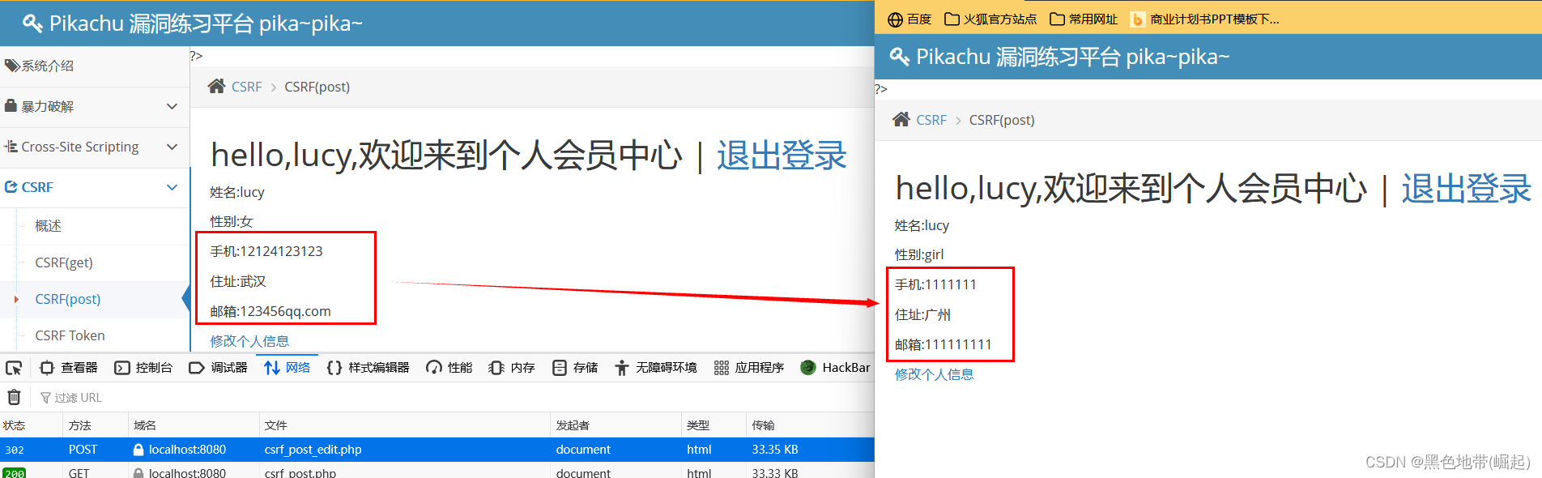This screenshot has width=1542, height=478.
Task: Select the GET csrf_post.php request row
Action: 437,472
